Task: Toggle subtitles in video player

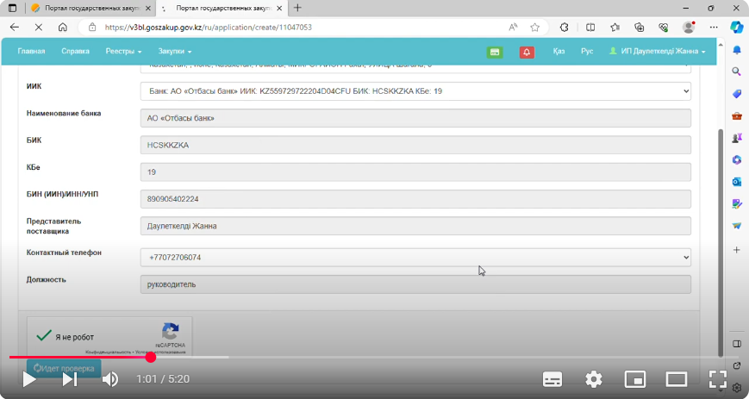Action: pos(552,379)
